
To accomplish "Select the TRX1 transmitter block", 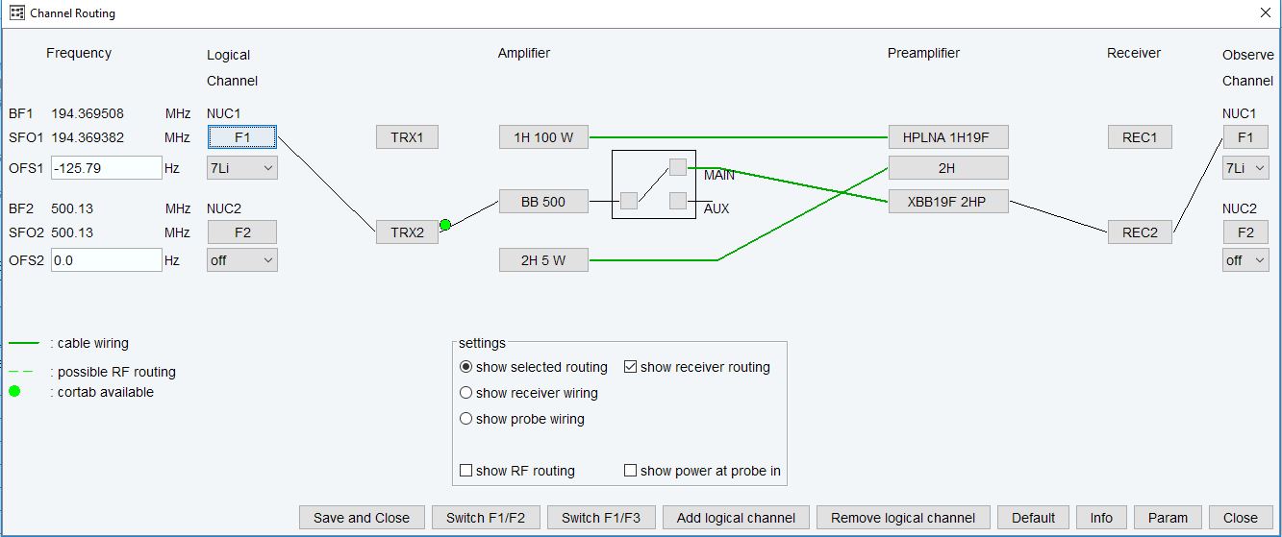I will 407,137.
